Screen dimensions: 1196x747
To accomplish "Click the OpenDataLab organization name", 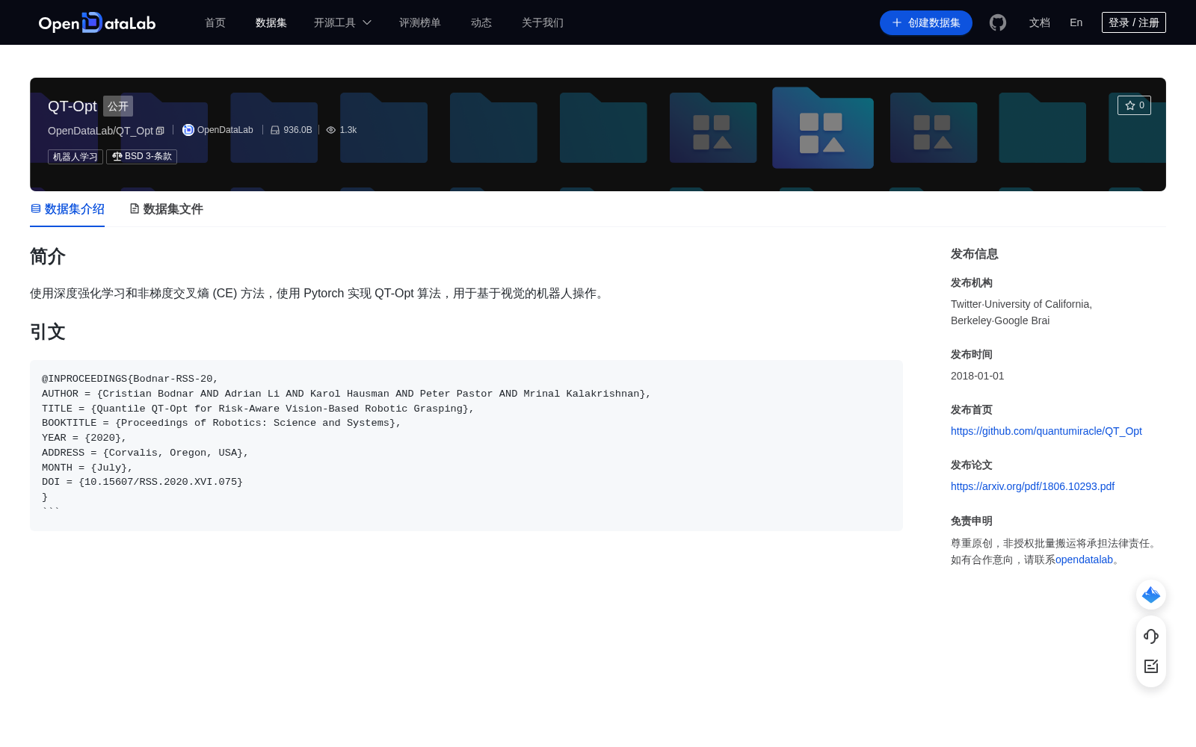I will 225,130.
